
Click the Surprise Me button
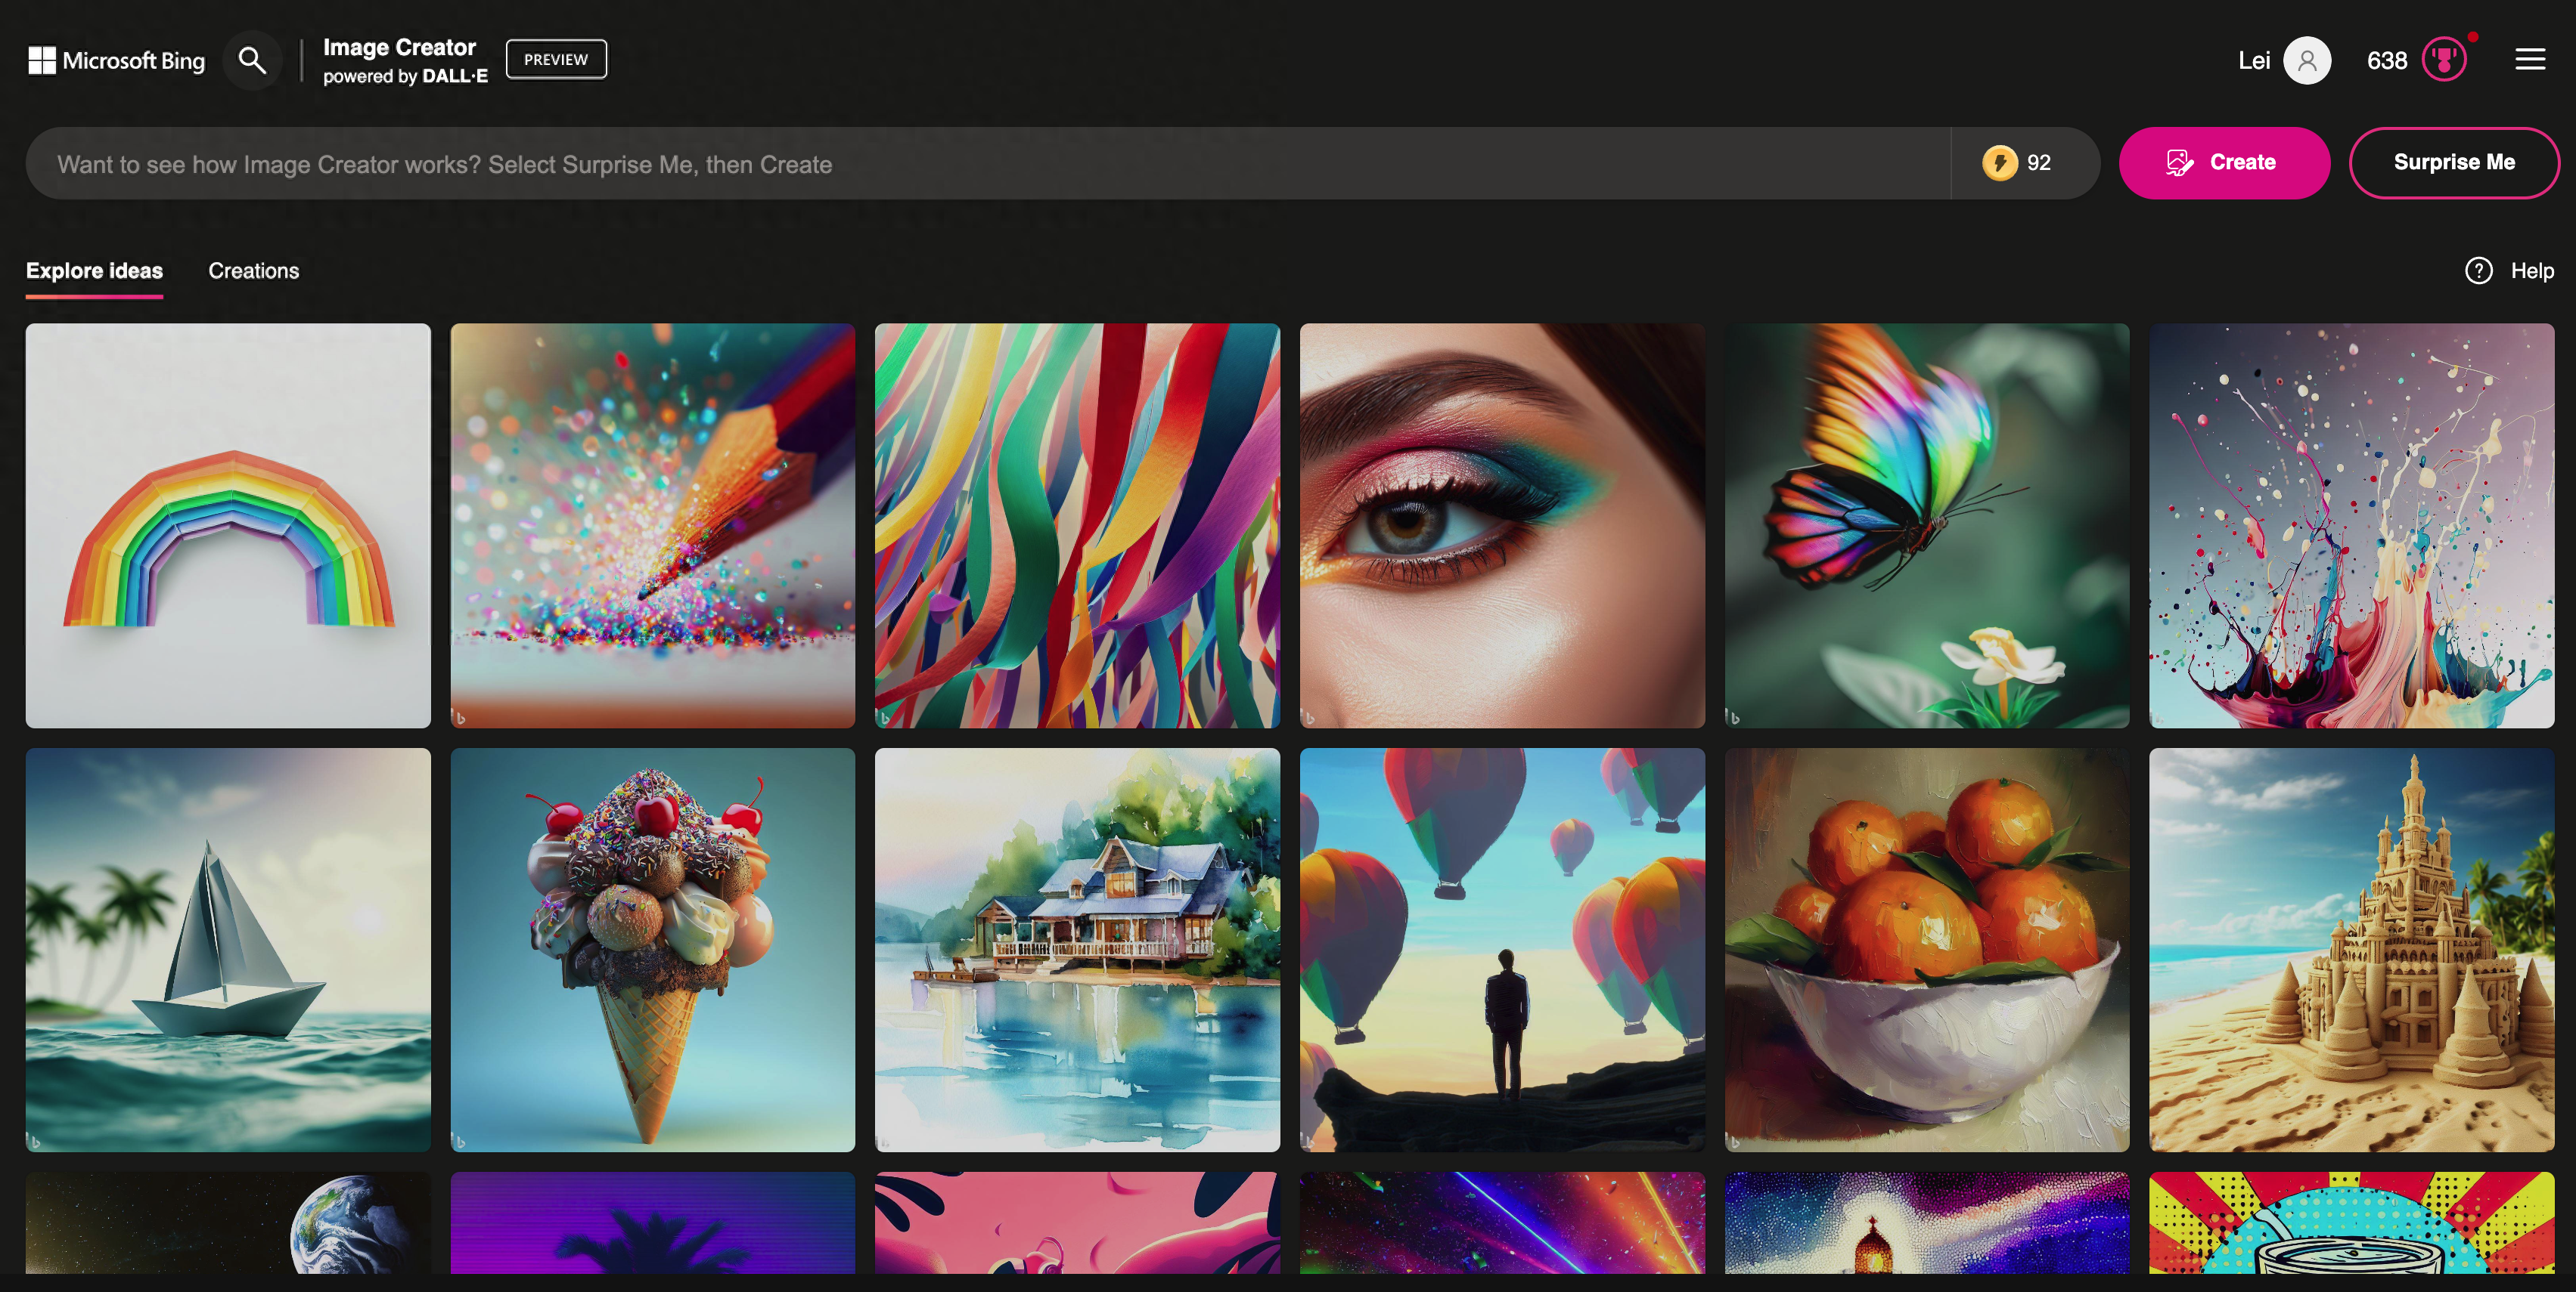[x=2453, y=163]
